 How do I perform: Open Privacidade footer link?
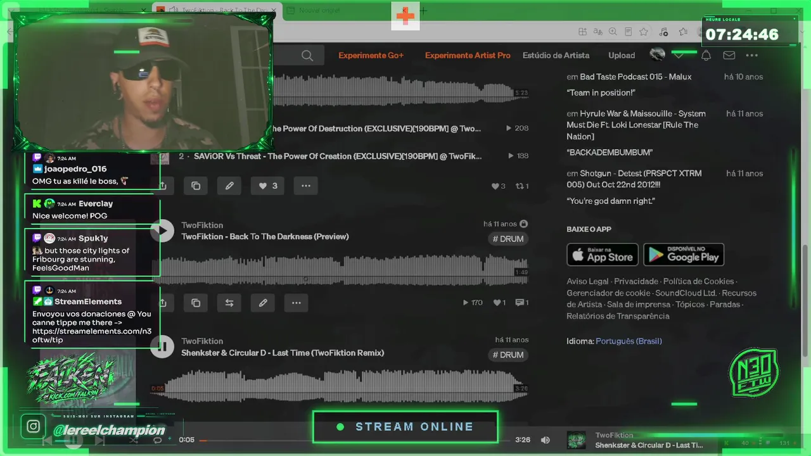click(636, 281)
